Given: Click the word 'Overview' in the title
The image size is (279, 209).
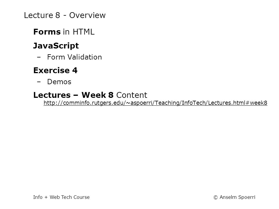Looking at the screenshot, I should (87, 15).
